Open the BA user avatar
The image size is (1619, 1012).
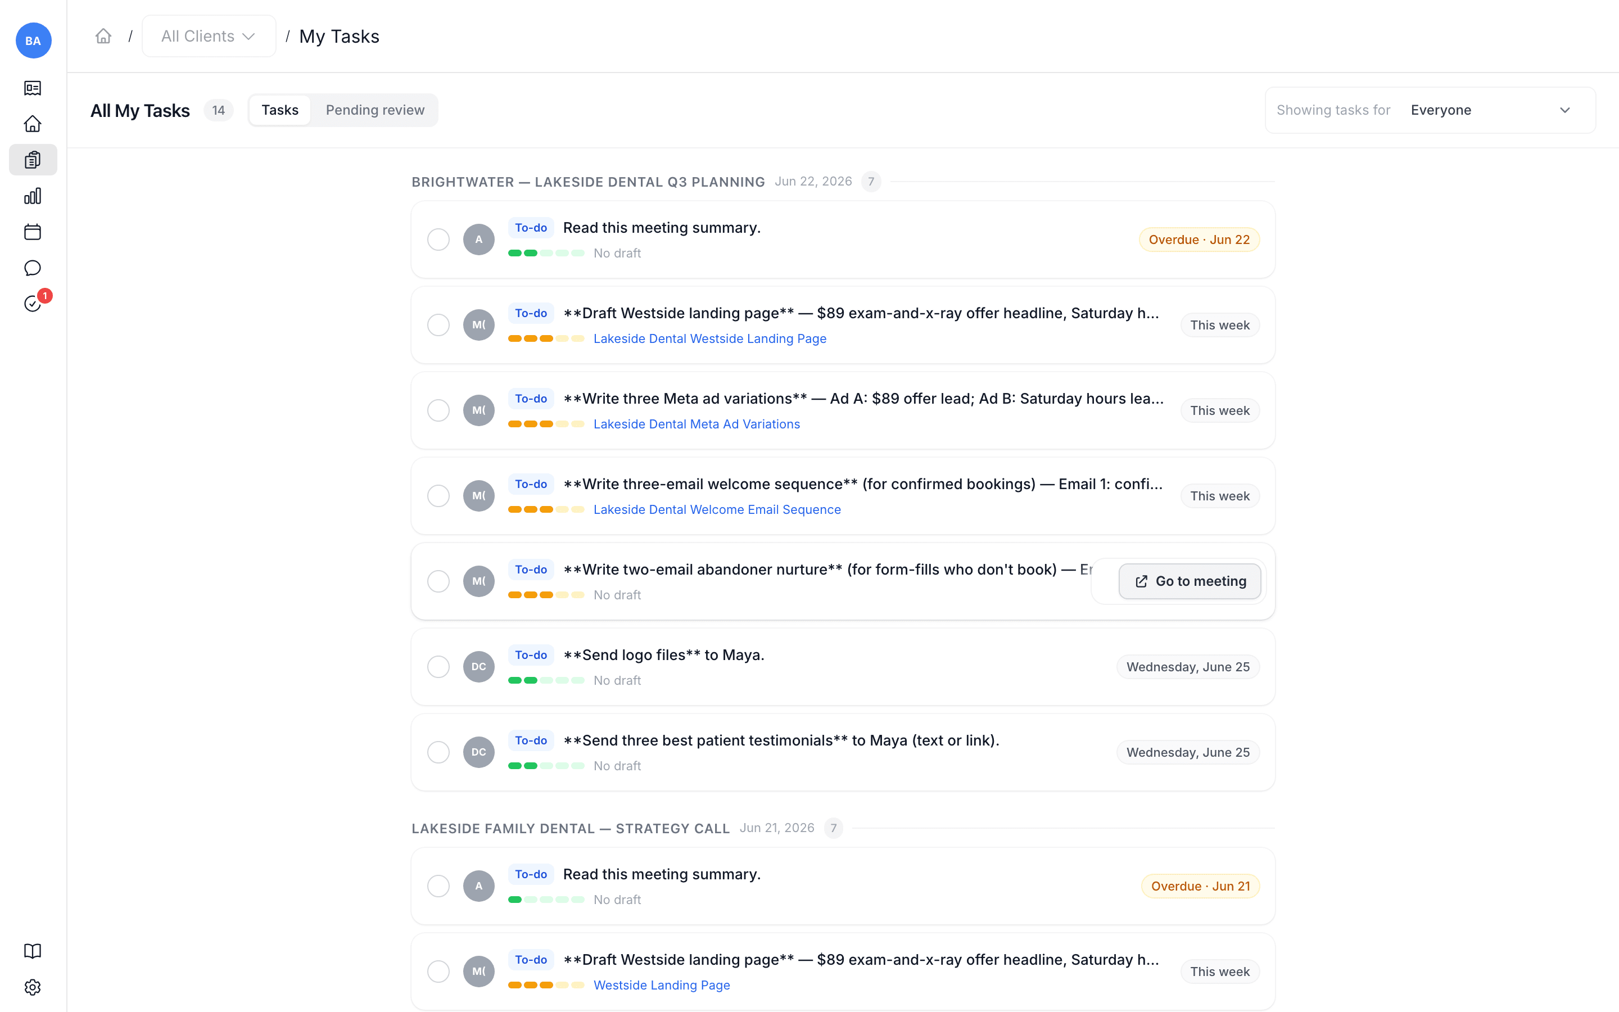point(34,40)
